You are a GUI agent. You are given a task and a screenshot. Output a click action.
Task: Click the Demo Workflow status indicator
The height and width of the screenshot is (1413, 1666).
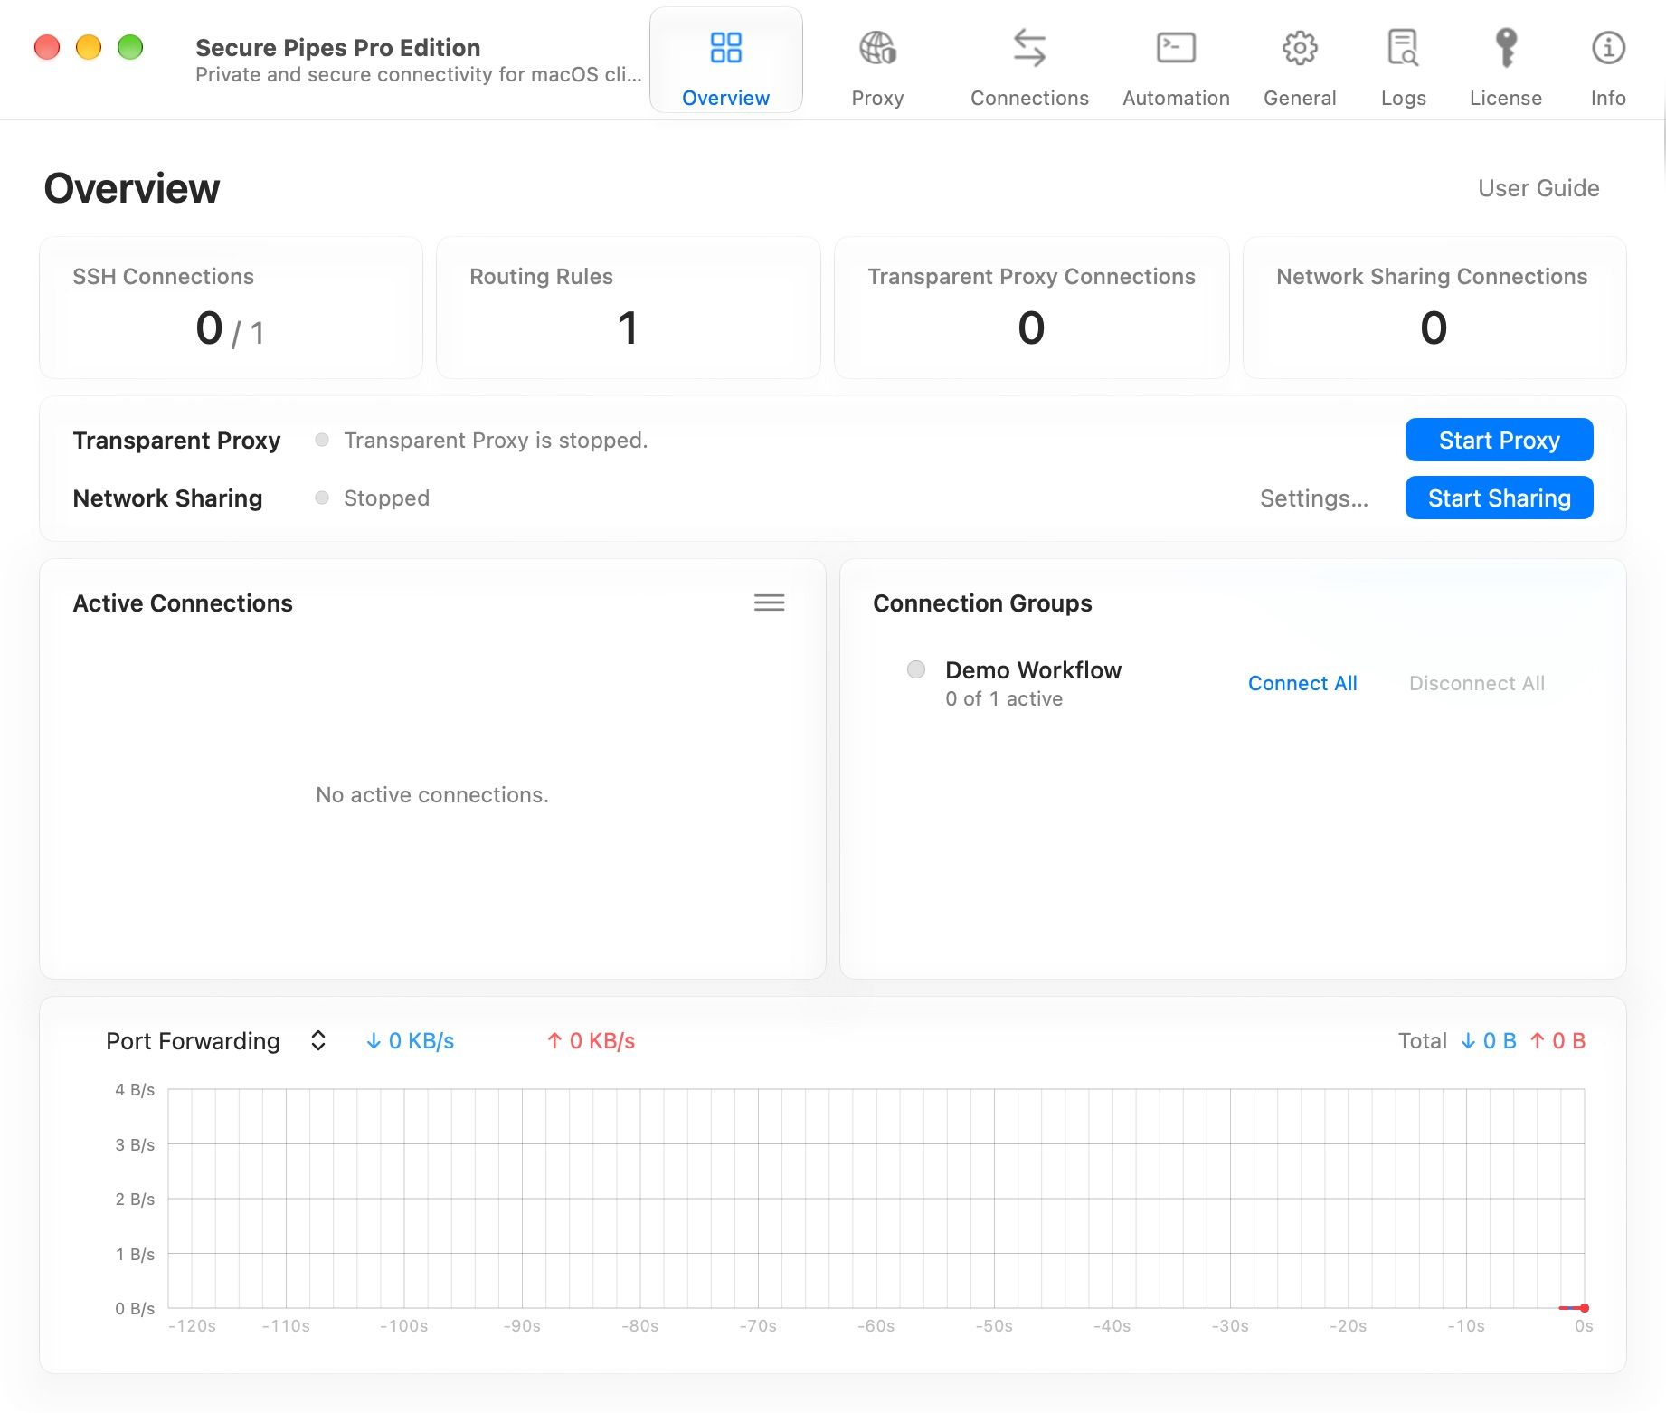pos(916,669)
